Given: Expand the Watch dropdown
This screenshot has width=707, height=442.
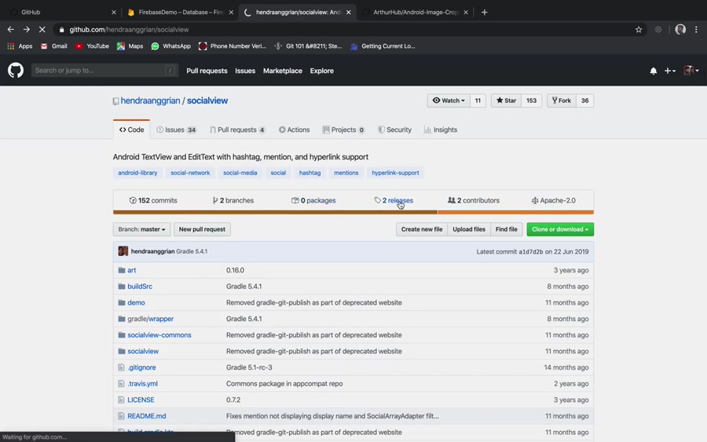Looking at the screenshot, I should (449, 100).
